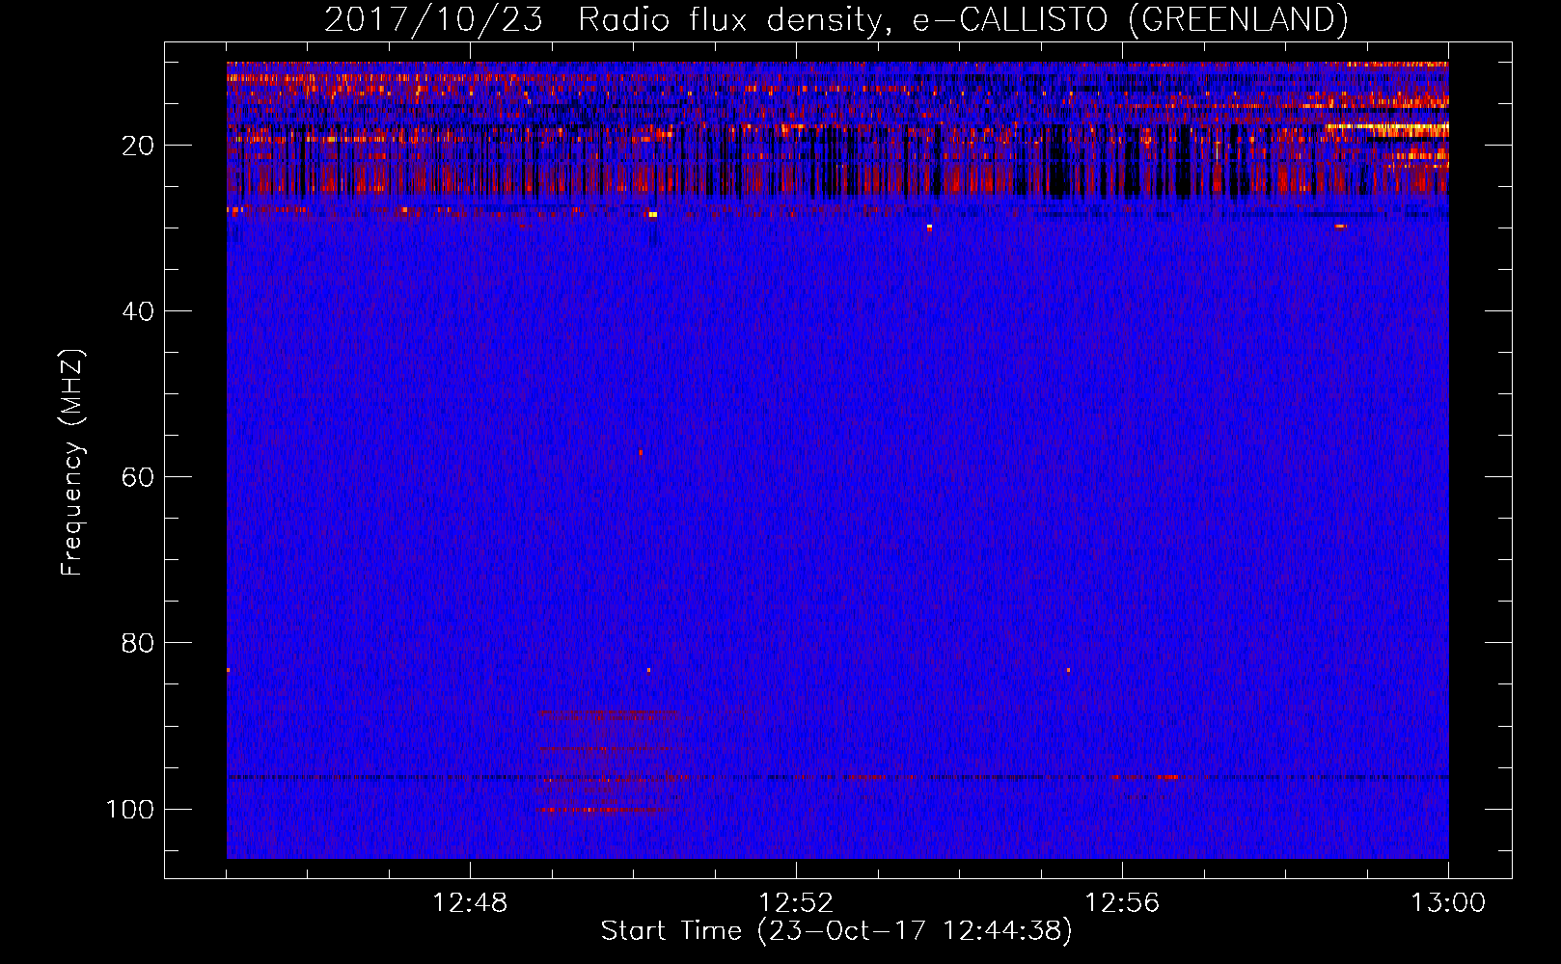Click the 20 MHz frequency tick label
Viewport: 1561px width, 964px height.
(138, 146)
